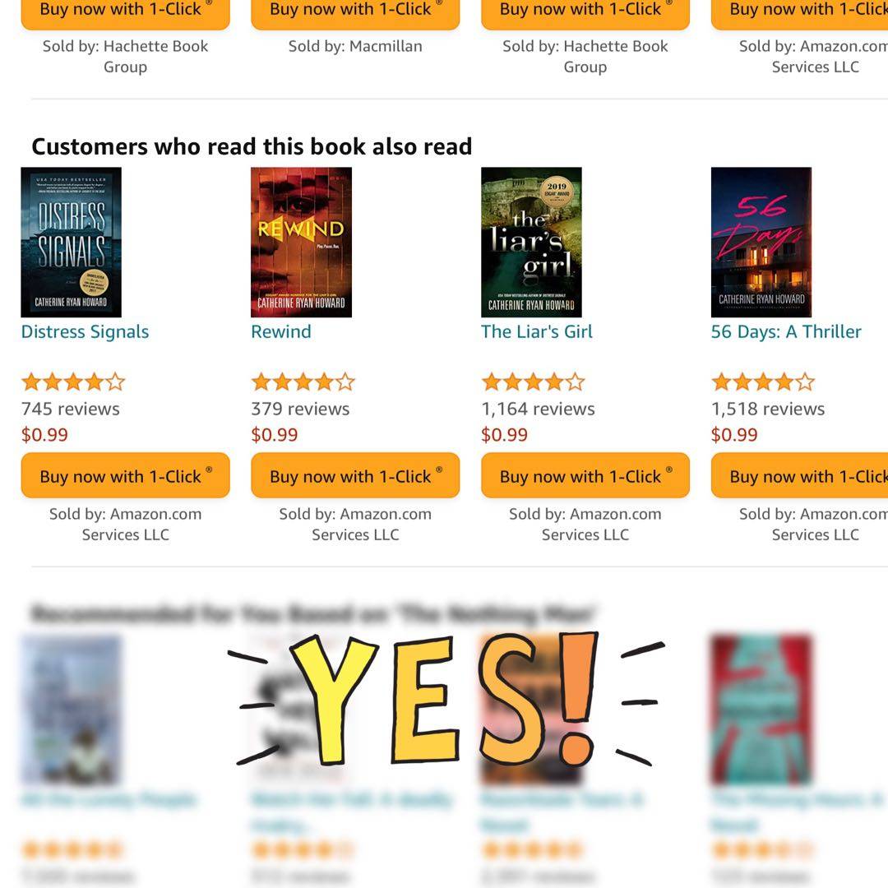Viewport: 888px width, 888px height.
Task: Open the Rewind book cover image
Action: coord(301,242)
